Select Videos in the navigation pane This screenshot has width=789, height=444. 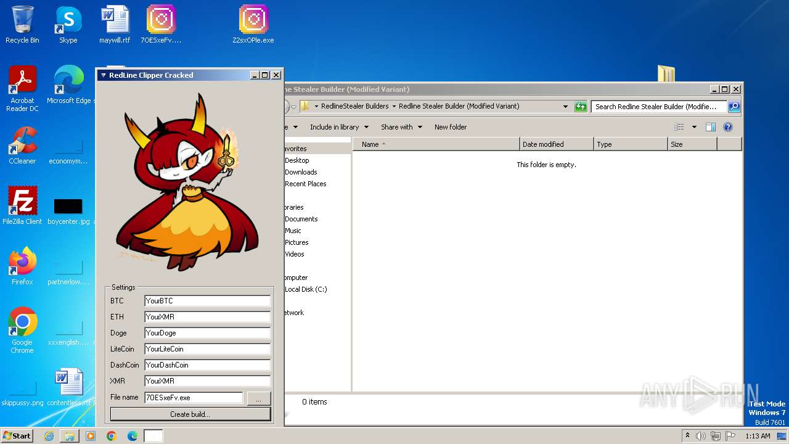click(295, 254)
